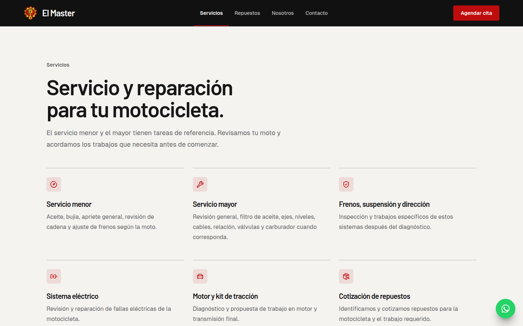Screen dimensions: 523x326
Task: Open WhatsApp chat floating button
Action: point(506,309)
